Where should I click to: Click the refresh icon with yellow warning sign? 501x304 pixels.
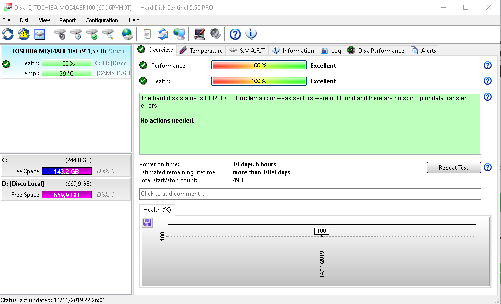(24, 34)
